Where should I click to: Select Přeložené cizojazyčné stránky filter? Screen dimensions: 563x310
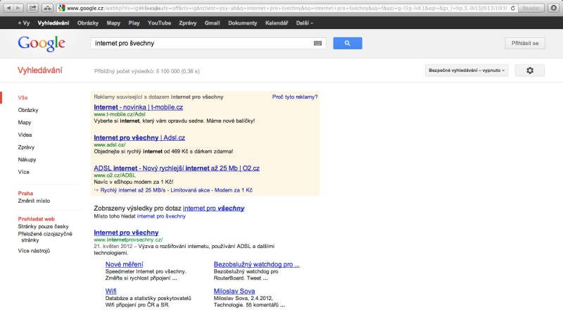tap(45, 237)
